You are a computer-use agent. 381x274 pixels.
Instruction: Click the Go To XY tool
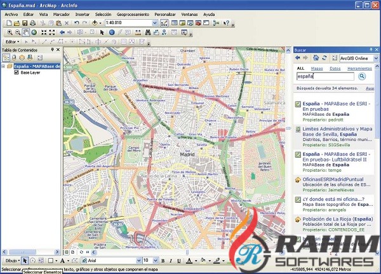pos(164,32)
